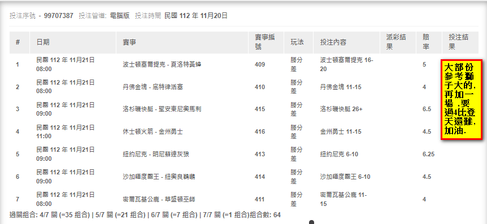Click match number 411
This screenshot has width=487, height=224.
260,199
